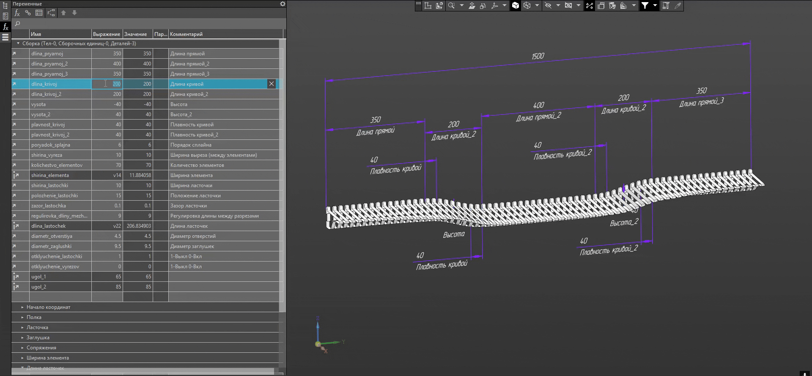Switch to the fx variables sidebar tab

coord(5,27)
